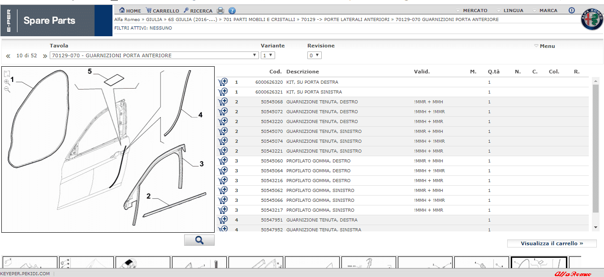Add part 50545064 to cart
The height and width of the screenshot is (277, 604).
[x=223, y=170]
